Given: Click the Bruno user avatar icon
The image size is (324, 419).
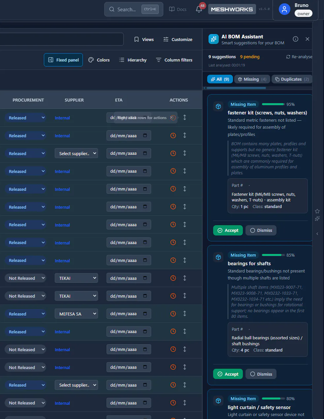Looking at the screenshot, I should click(x=284, y=9).
